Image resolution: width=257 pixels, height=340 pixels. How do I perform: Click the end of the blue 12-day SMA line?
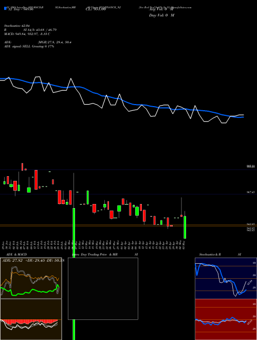pyautogui.click(x=243, y=117)
